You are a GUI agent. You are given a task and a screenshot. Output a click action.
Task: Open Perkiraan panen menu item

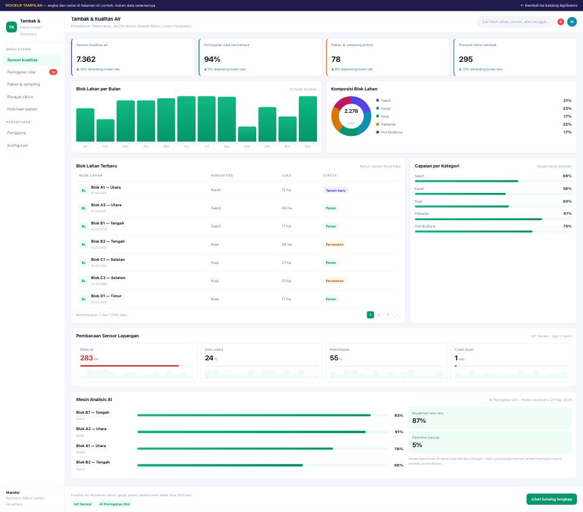click(x=32, y=109)
